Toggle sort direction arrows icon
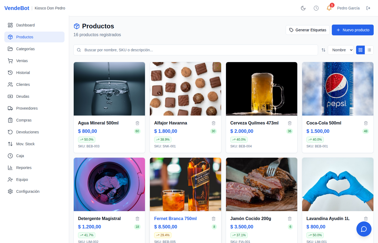Viewport: 378px width, 243px height. (323, 50)
